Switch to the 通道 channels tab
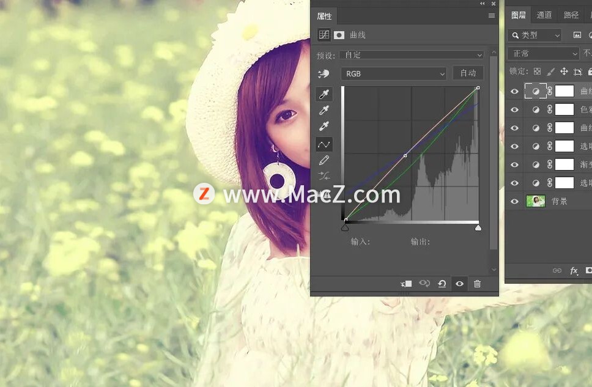 [544, 15]
